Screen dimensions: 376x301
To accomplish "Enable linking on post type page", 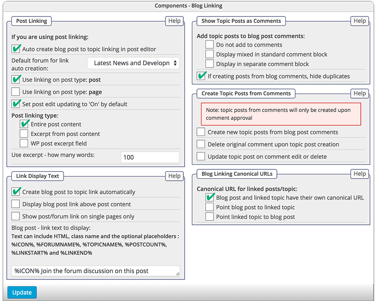I will point(16,92).
